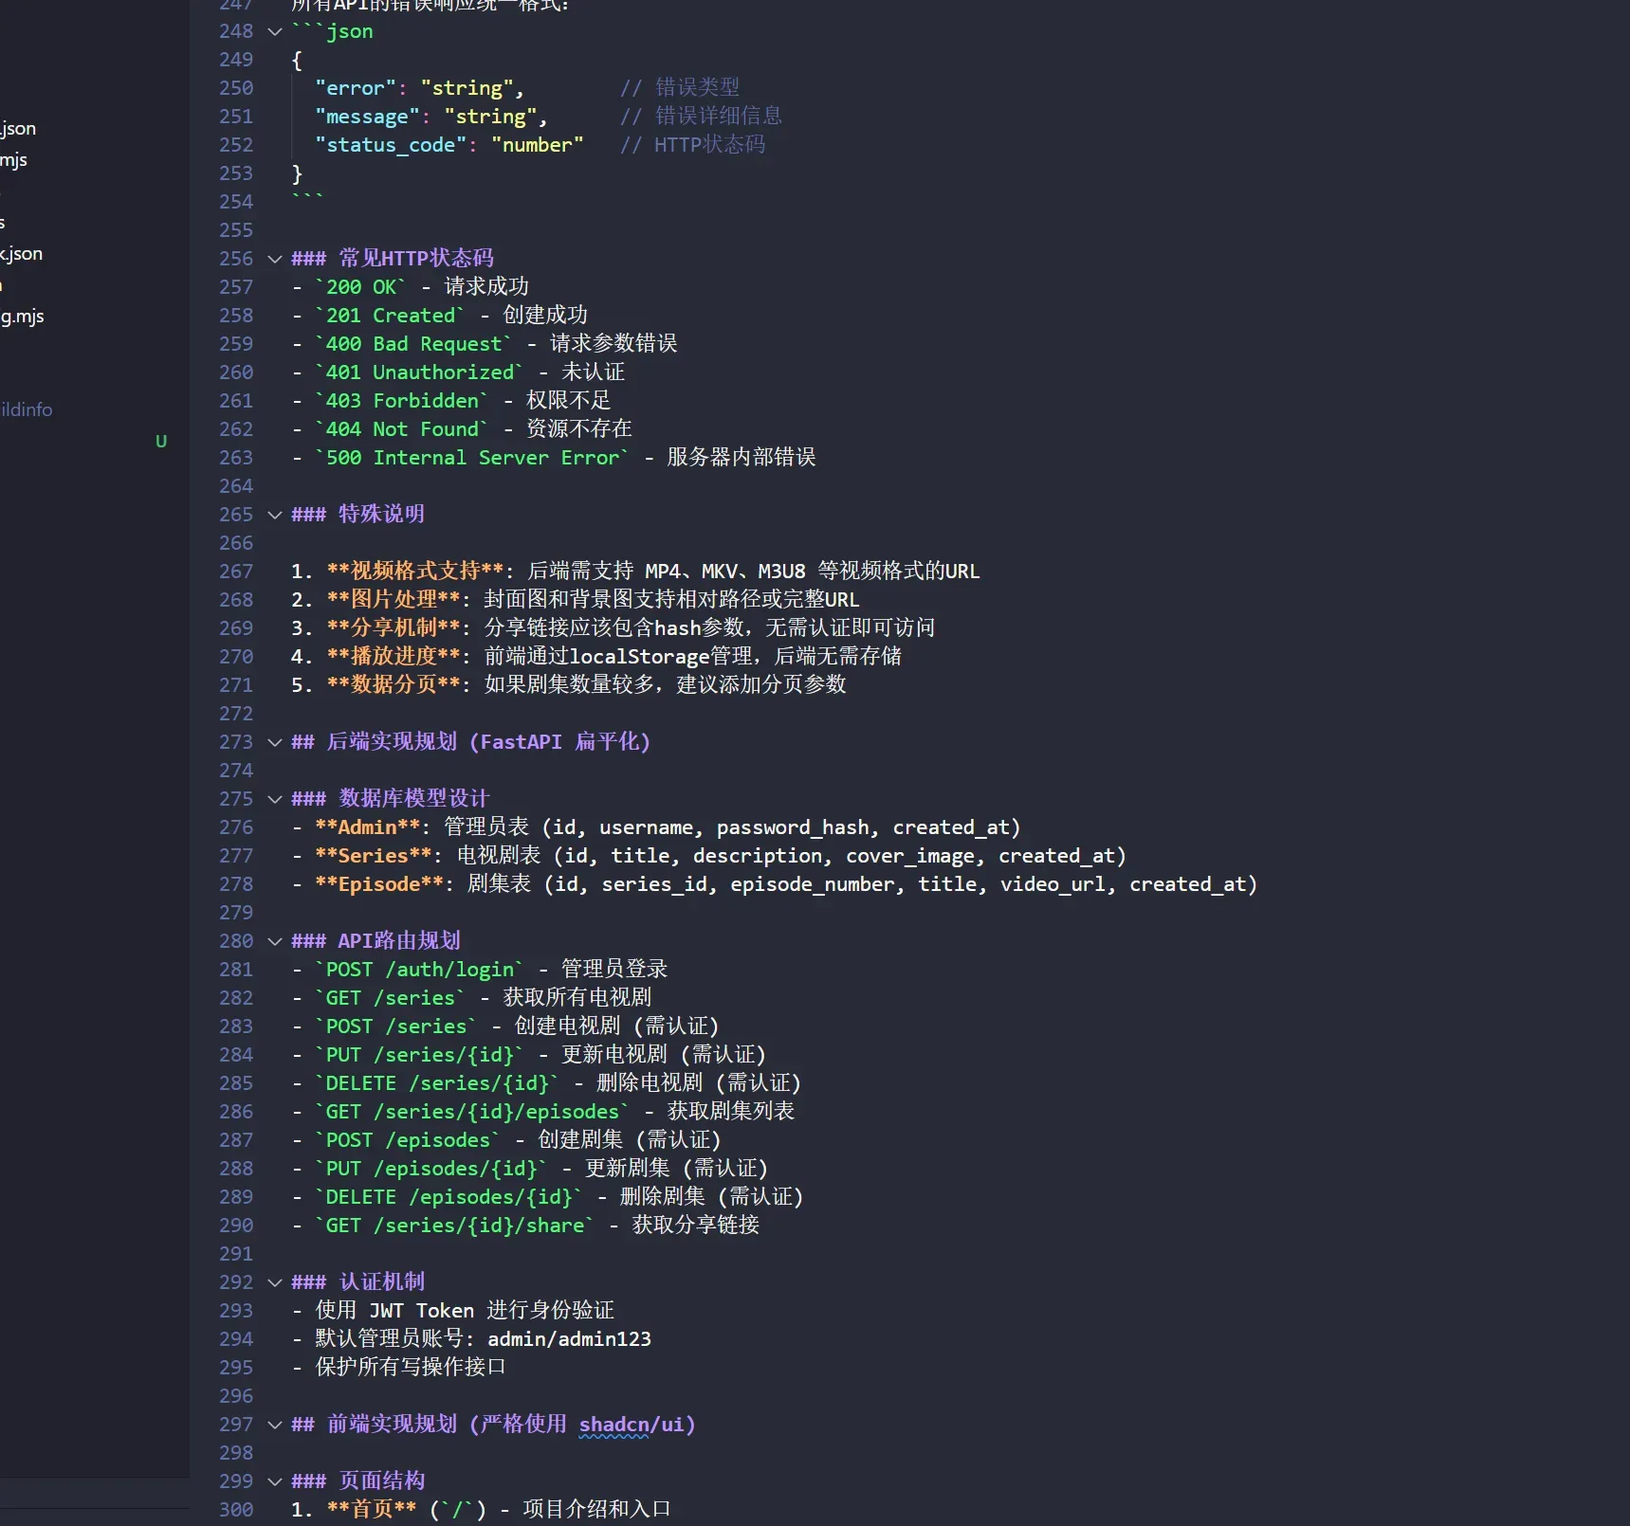
Task: Place cursor on `PUT /series/{id}` route
Action: point(419,1055)
